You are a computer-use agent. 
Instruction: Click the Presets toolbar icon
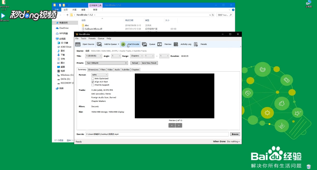[196, 44]
